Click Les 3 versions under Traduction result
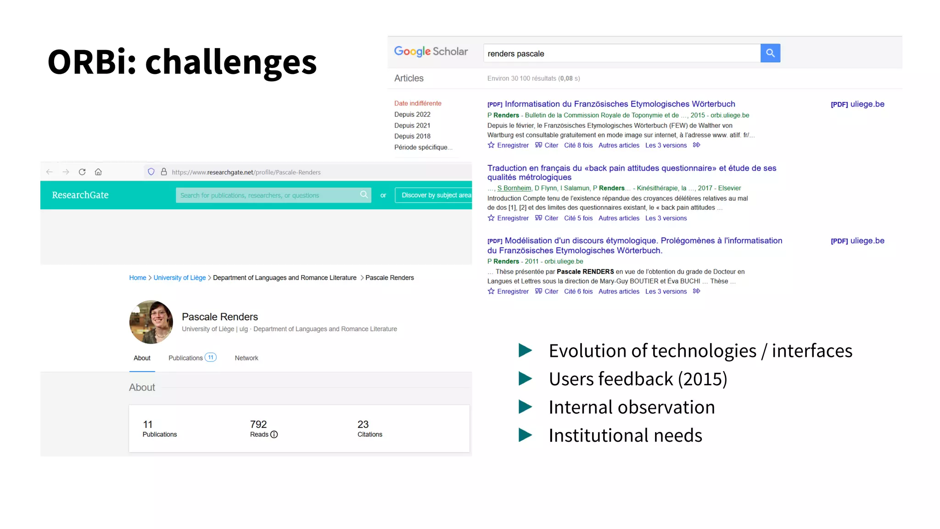940x529 pixels. (666, 218)
